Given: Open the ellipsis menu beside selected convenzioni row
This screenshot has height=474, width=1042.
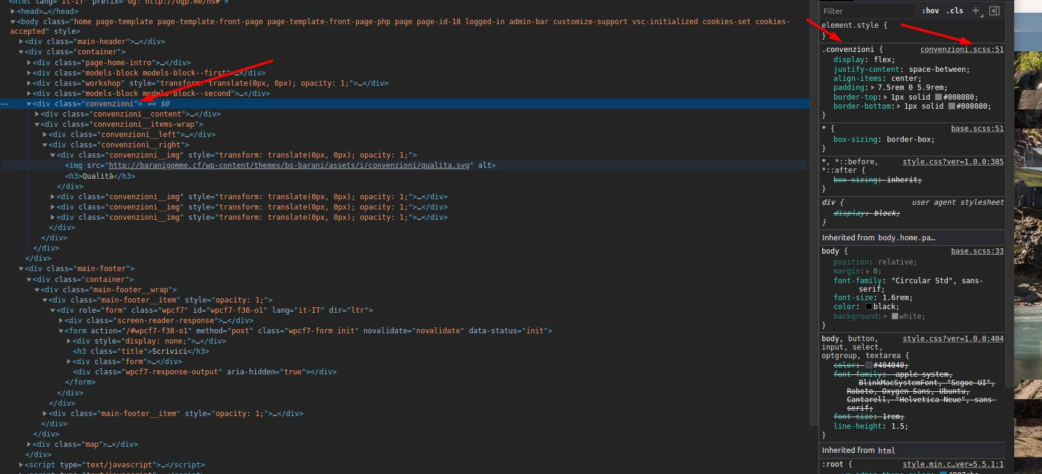Looking at the screenshot, I should click(5, 104).
